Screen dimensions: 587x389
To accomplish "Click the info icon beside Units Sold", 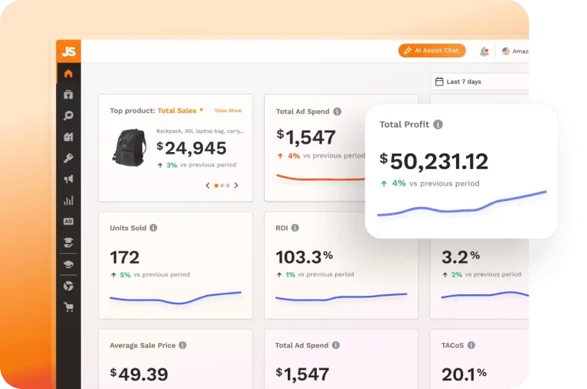I will (x=154, y=228).
